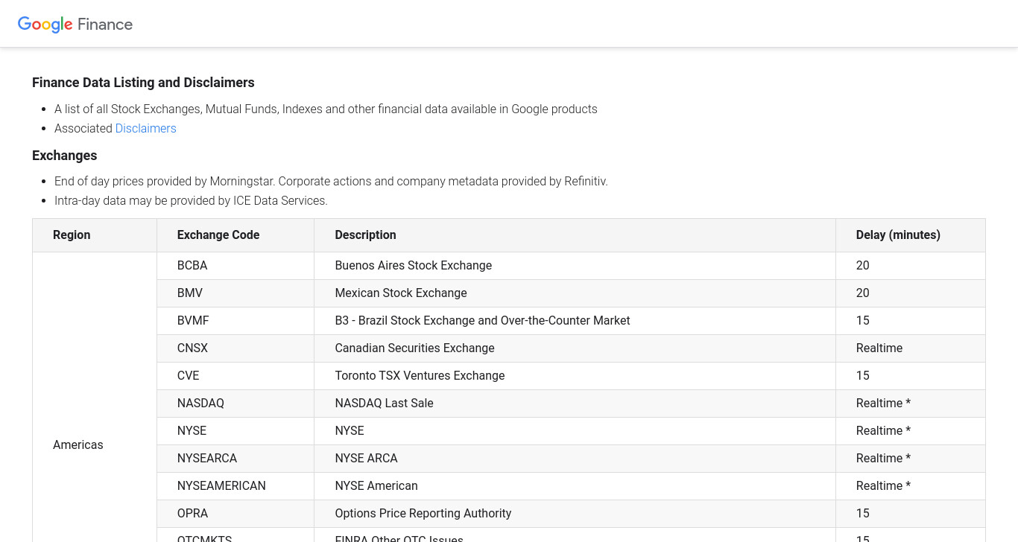Click the 'NYSE ARCA' description cell
The width and height of the screenshot is (1018, 542).
tap(575, 459)
